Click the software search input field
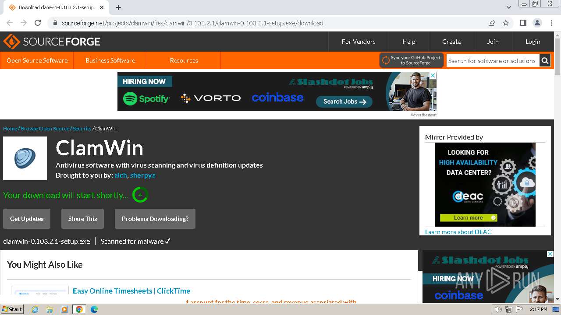Viewport: 561px width, 315px height. click(493, 61)
